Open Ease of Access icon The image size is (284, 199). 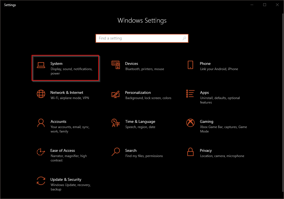(41, 152)
